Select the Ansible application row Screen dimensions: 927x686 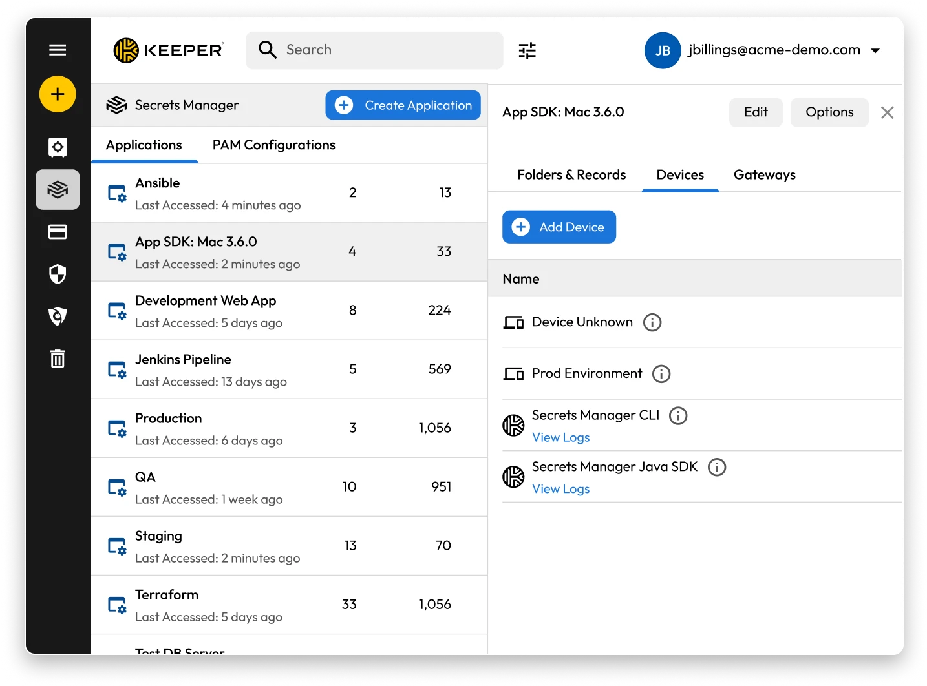289,193
